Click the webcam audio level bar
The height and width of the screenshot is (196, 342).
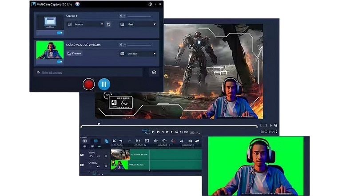coord(139,45)
